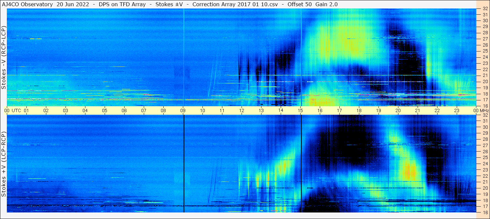The height and width of the screenshot is (219, 490).
Task: Click 32 MHz label on Stokes -V scale
Action: click(x=485, y=8)
